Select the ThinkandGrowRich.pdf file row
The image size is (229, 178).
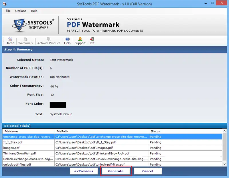point(112,153)
